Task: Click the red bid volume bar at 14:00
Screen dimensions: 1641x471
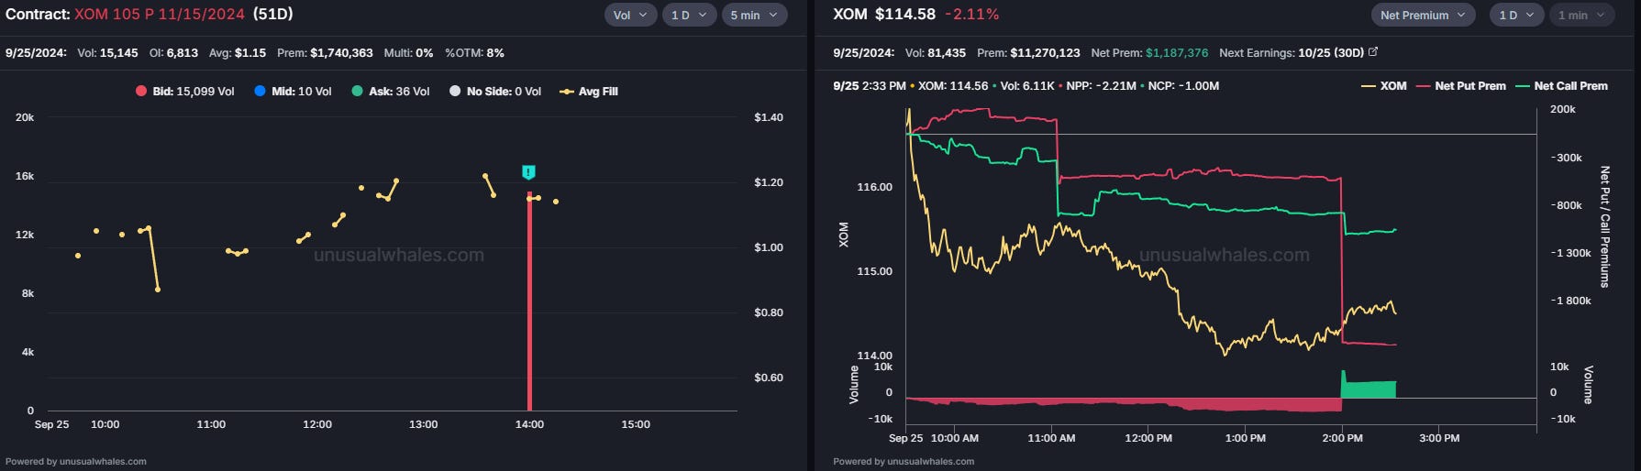Action: point(529,302)
